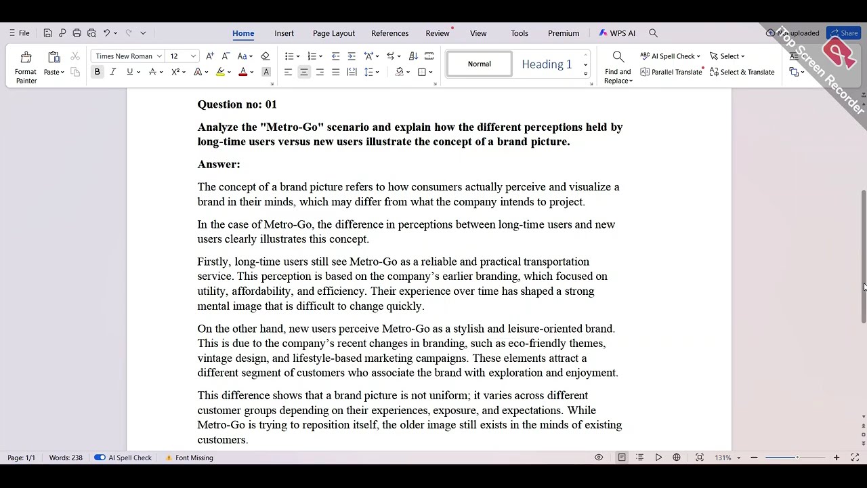The height and width of the screenshot is (488, 867).
Task: Click the Distributed alignment icon
Action: [x=352, y=72]
